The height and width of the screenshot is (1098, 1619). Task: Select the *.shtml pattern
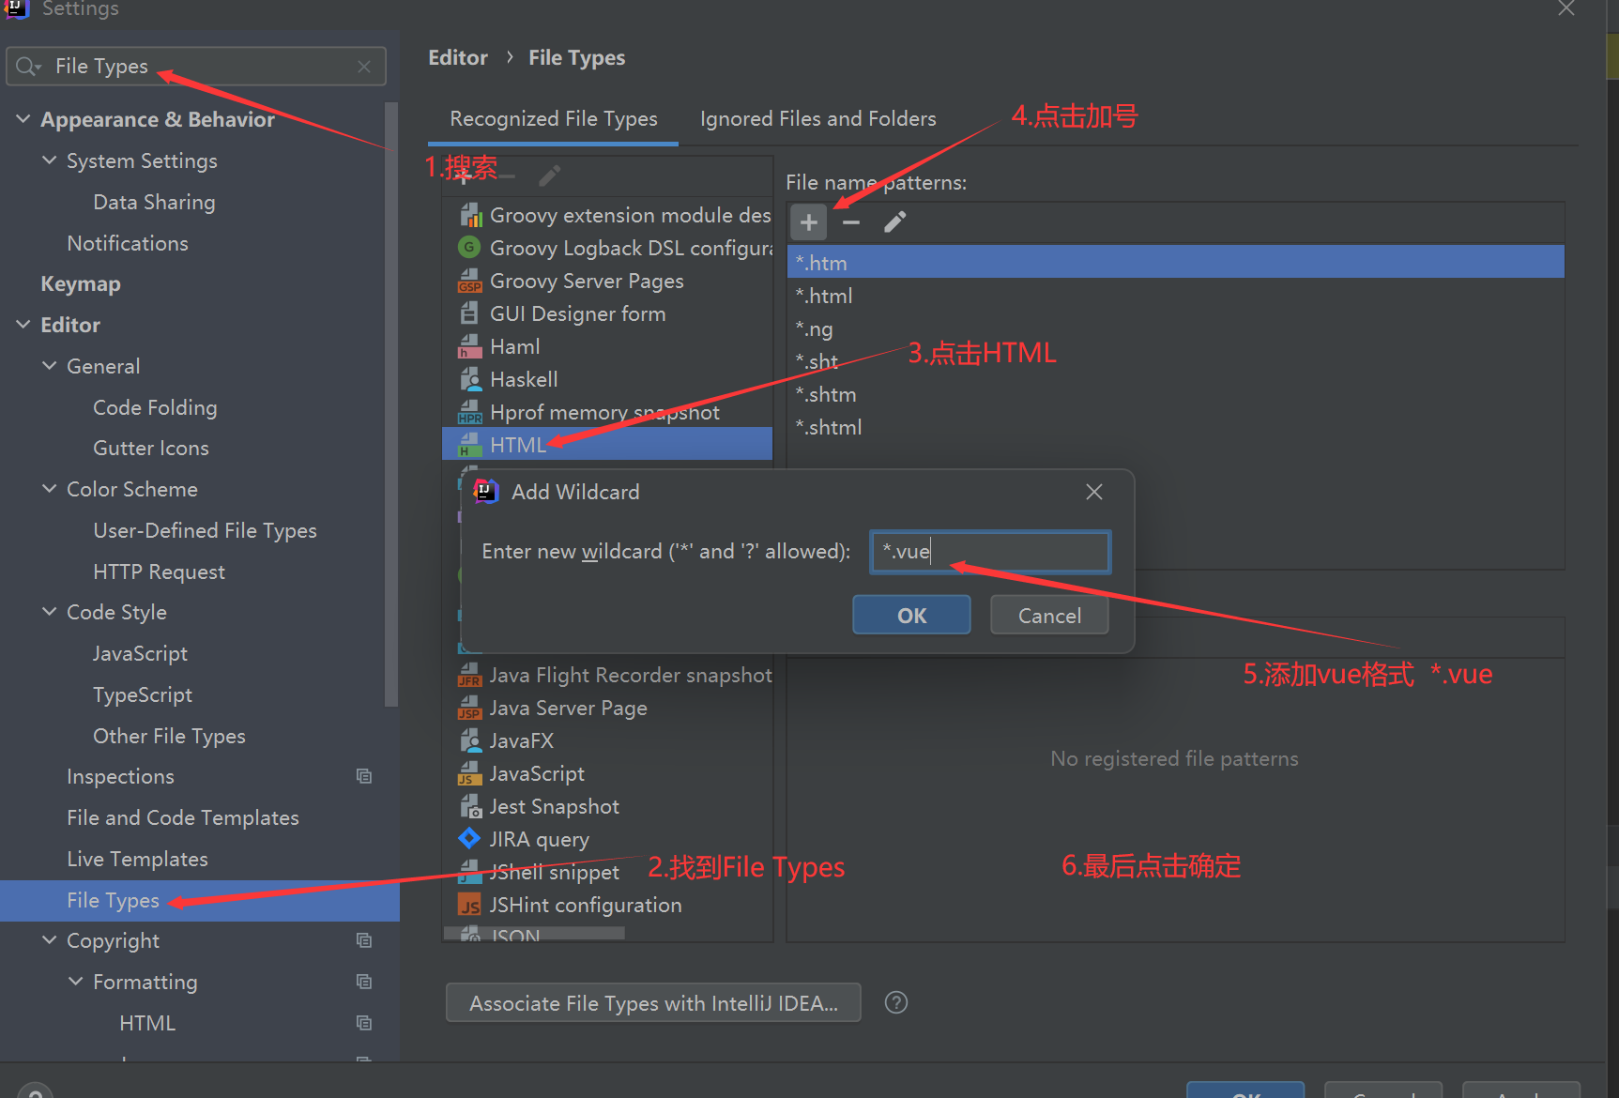click(x=1175, y=427)
